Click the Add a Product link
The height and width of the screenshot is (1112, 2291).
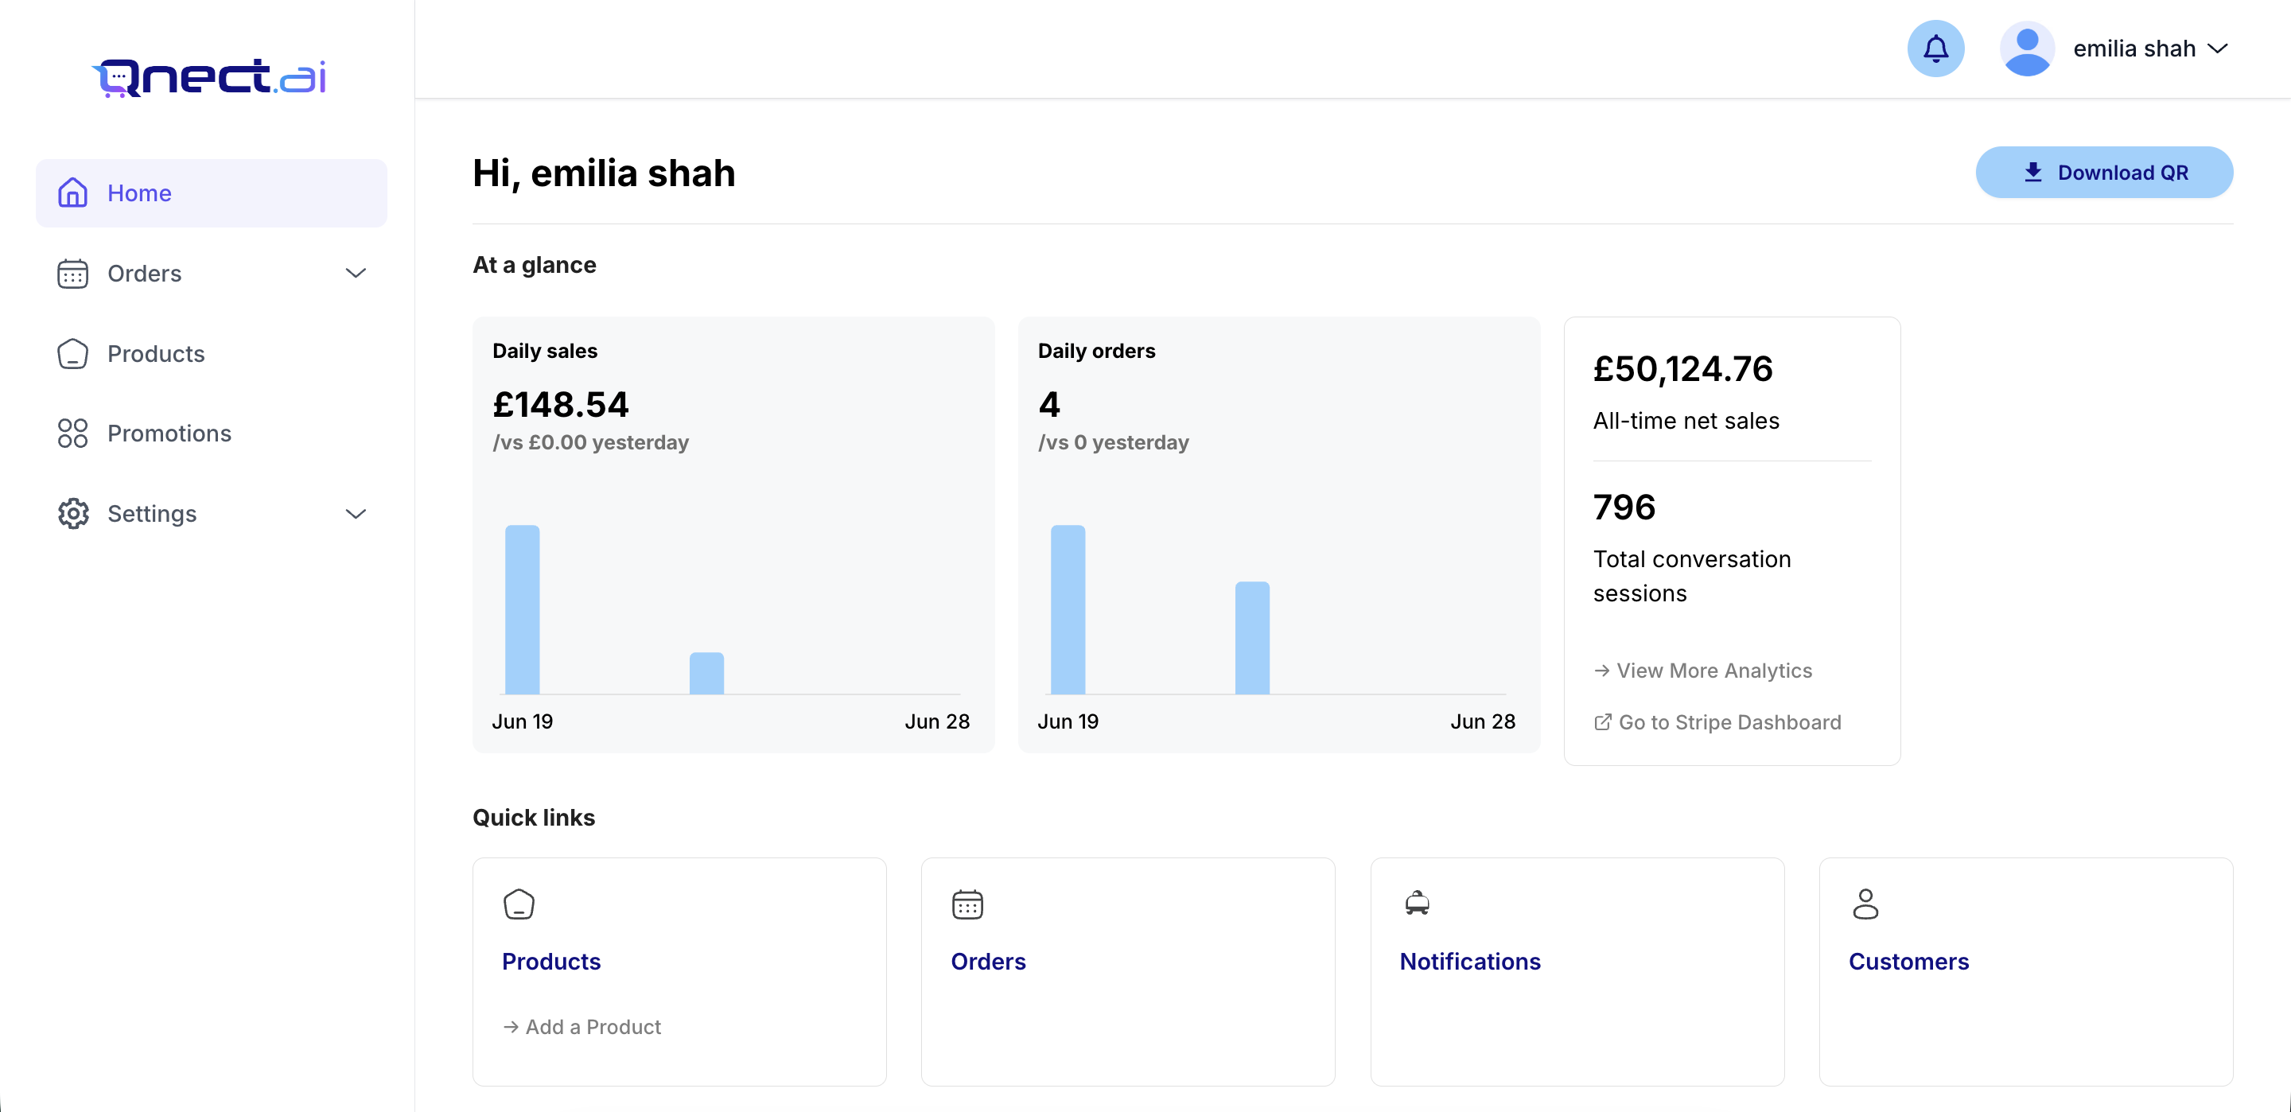pos(593,1028)
